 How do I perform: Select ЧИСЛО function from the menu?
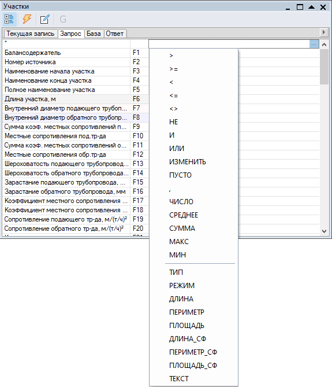click(193, 202)
